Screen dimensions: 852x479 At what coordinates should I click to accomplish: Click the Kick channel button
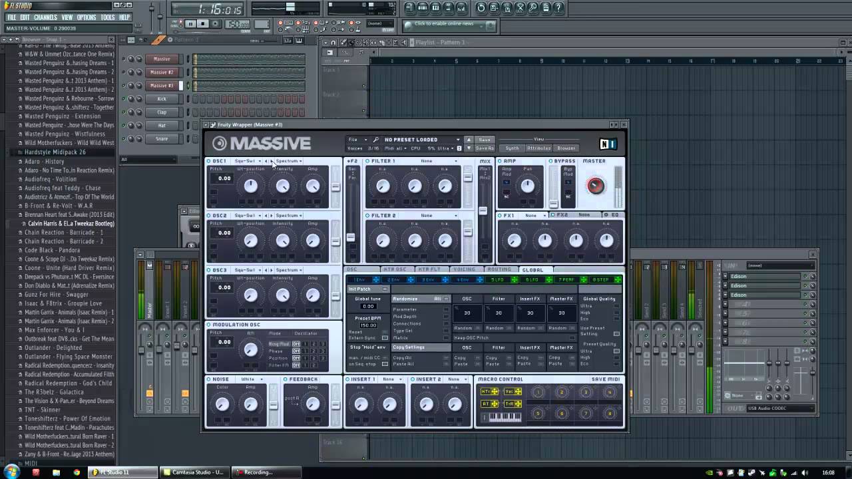click(162, 98)
